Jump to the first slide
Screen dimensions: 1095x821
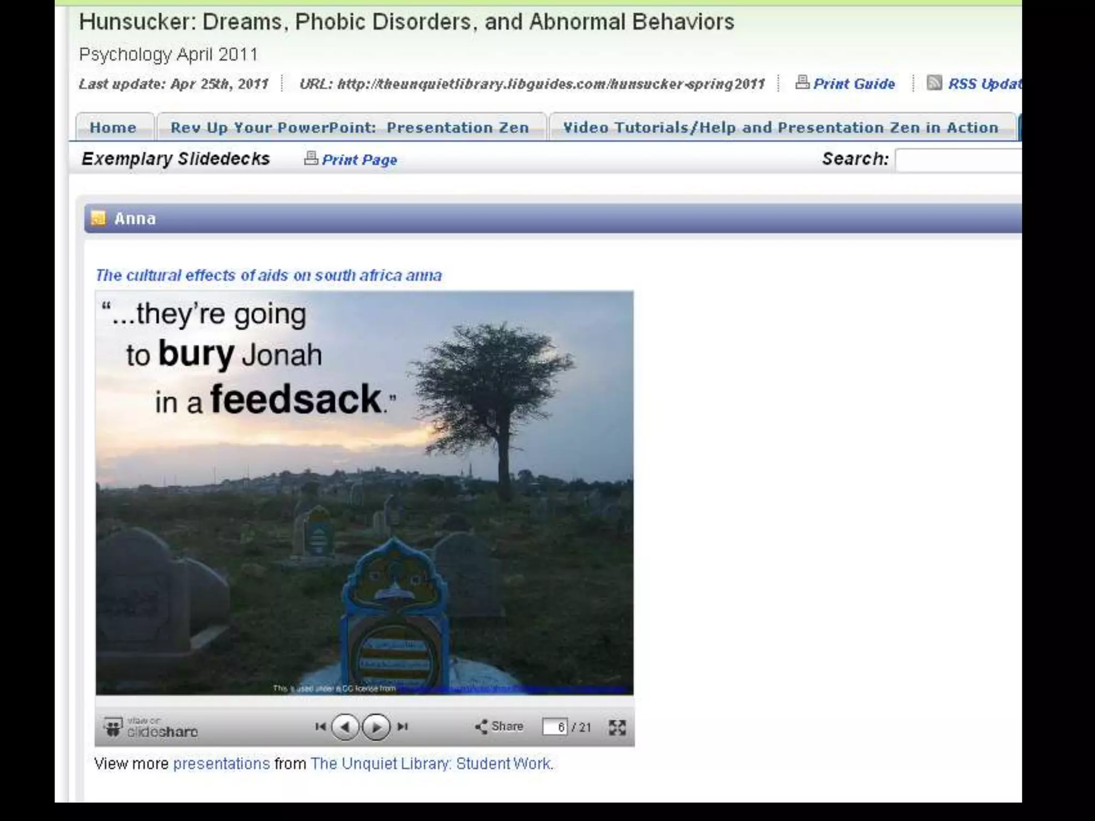(x=320, y=726)
